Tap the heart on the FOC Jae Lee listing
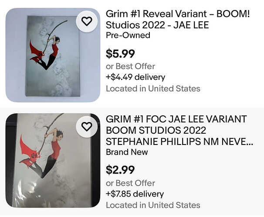The image size is (264, 217). pyautogui.click(x=87, y=126)
